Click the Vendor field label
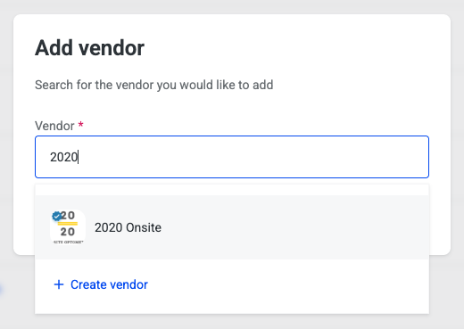This screenshot has height=329, width=464. pyautogui.click(x=54, y=126)
